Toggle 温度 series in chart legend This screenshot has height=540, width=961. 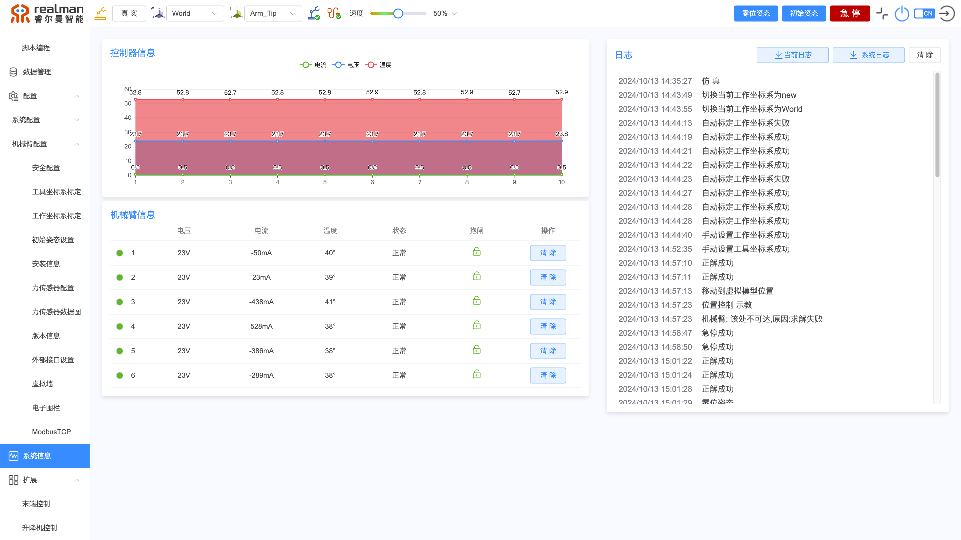coord(378,65)
